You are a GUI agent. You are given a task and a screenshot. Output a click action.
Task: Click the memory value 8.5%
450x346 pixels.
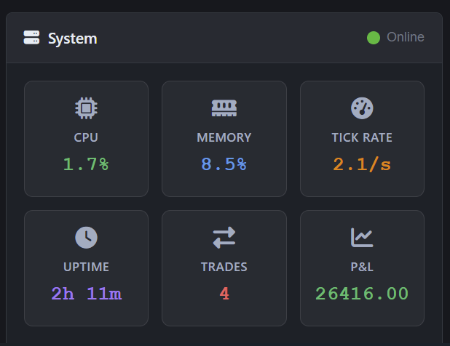pos(224,164)
